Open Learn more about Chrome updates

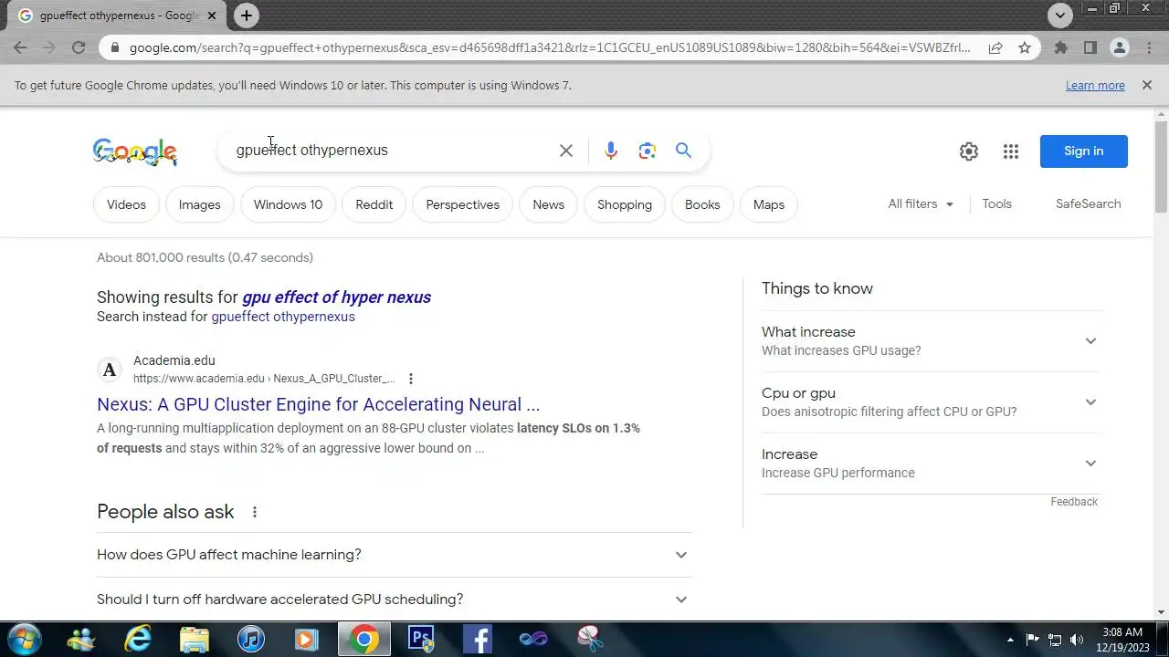(1095, 85)
